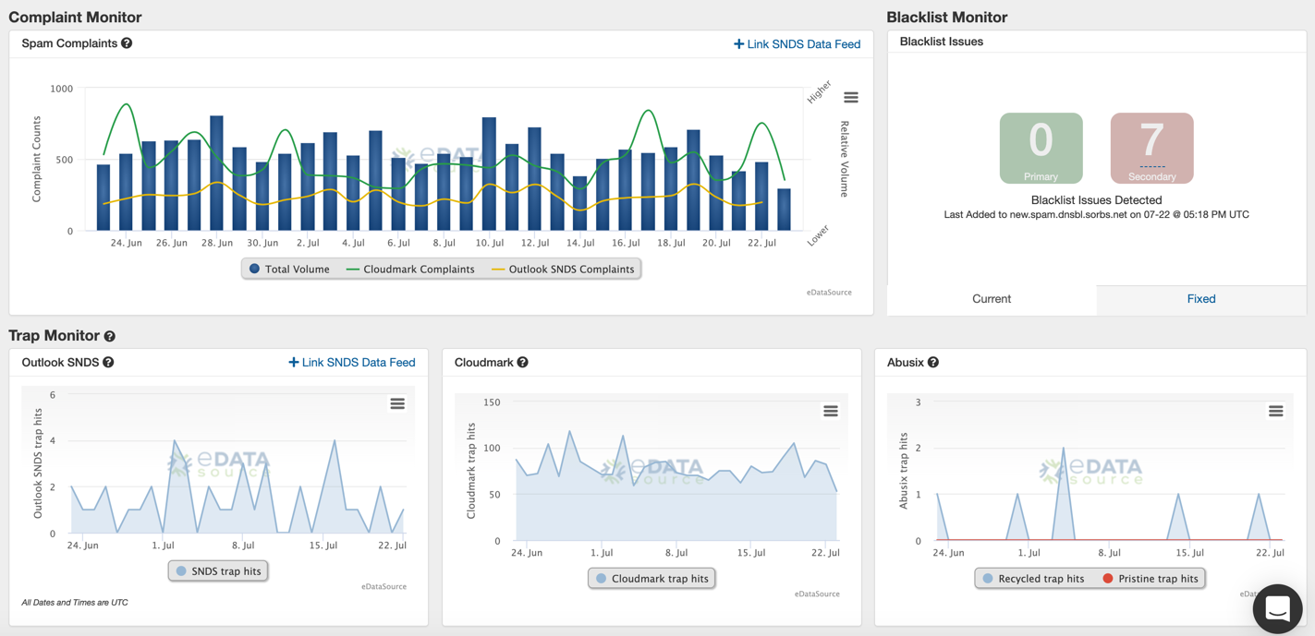1315x636 pixels.
Task: Click the 'Complaint Counts' axis title
Action: pos(37,159)
